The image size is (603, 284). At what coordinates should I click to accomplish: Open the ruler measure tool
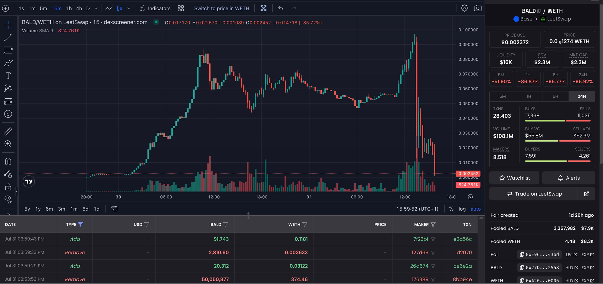[8, 131]
